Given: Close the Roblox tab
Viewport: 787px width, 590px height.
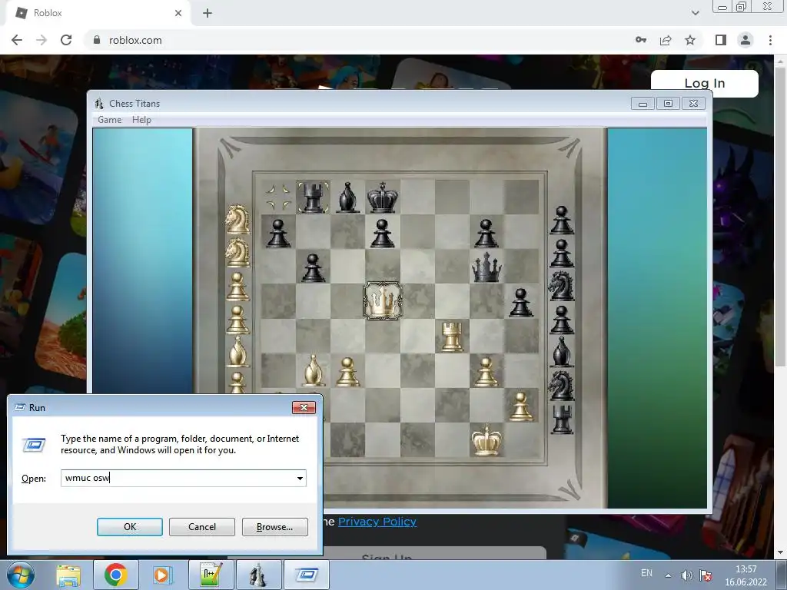Looking at the screenshot, I should click(x=178, y=13).
